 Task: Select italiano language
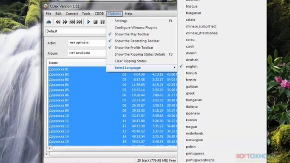tap(192, 107)
